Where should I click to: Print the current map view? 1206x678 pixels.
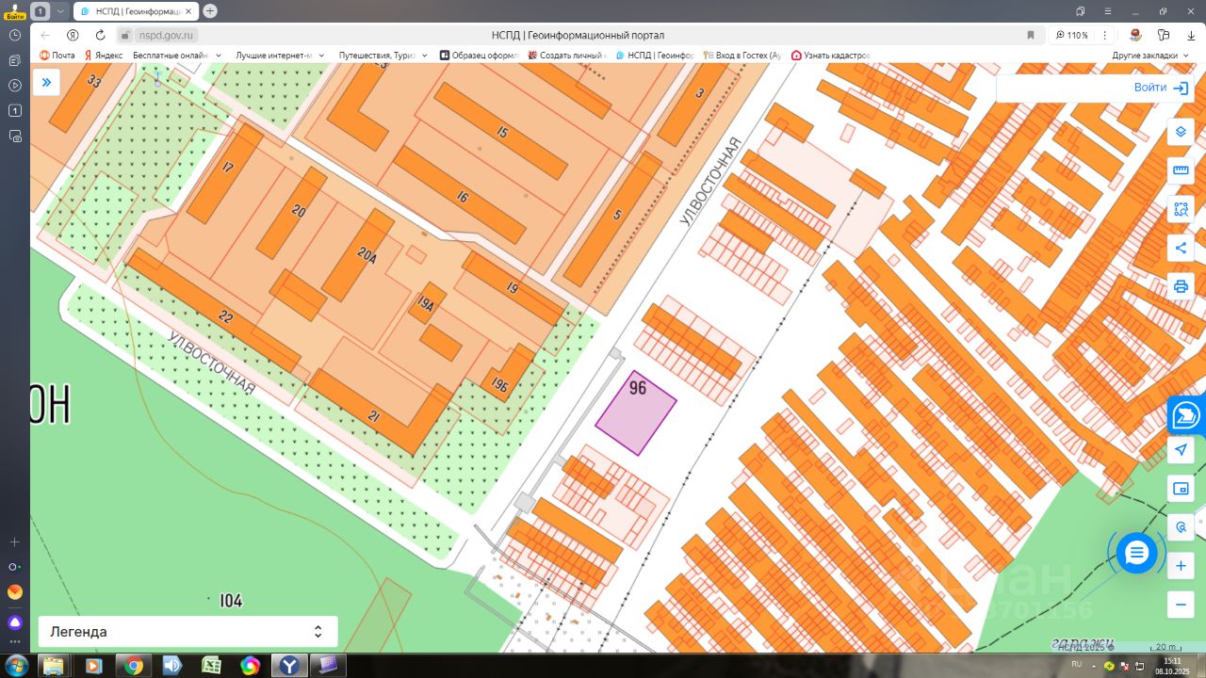[1181, 286]
